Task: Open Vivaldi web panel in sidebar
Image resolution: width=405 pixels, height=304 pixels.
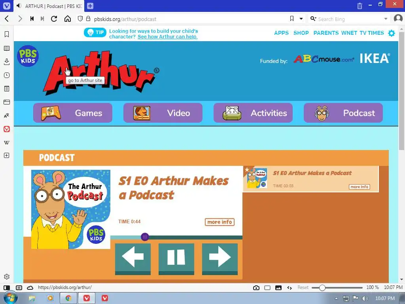Action: click(7, 129)
